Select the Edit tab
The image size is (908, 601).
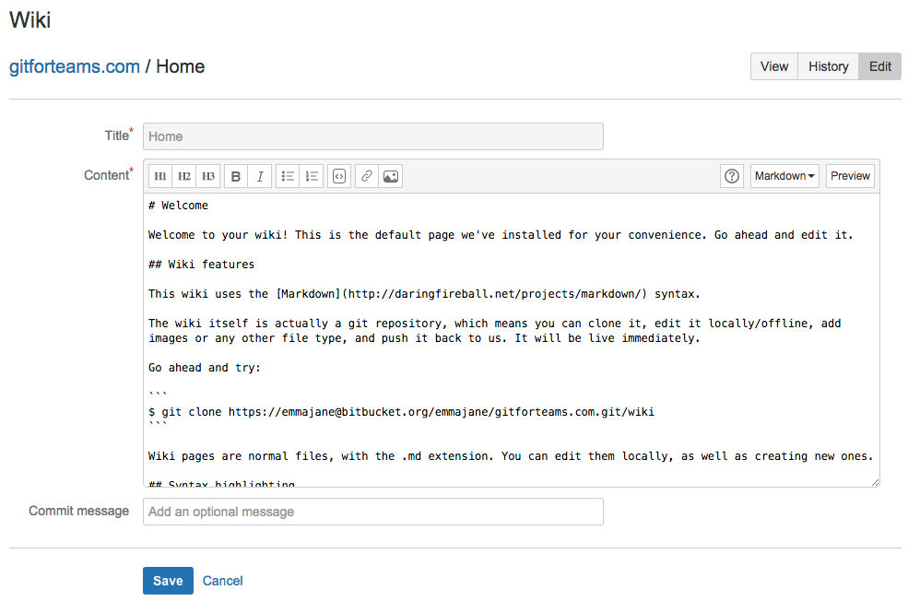point(879,66)
